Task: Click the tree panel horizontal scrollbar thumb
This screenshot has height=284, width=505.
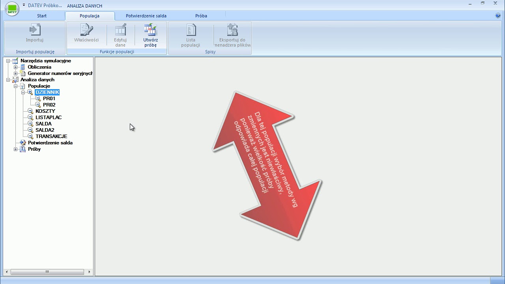Action: coord(47,272)
